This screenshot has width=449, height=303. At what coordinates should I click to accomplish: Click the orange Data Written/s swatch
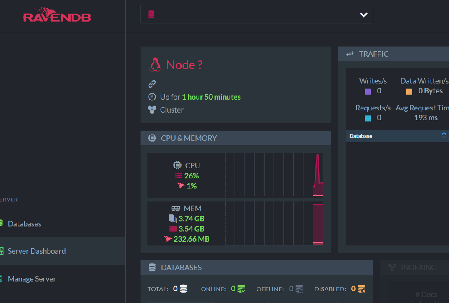(409, 92)
